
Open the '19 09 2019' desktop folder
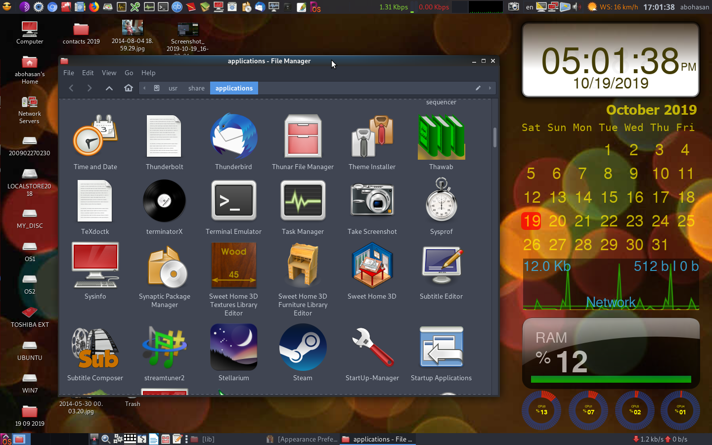(x=30, y=411)
